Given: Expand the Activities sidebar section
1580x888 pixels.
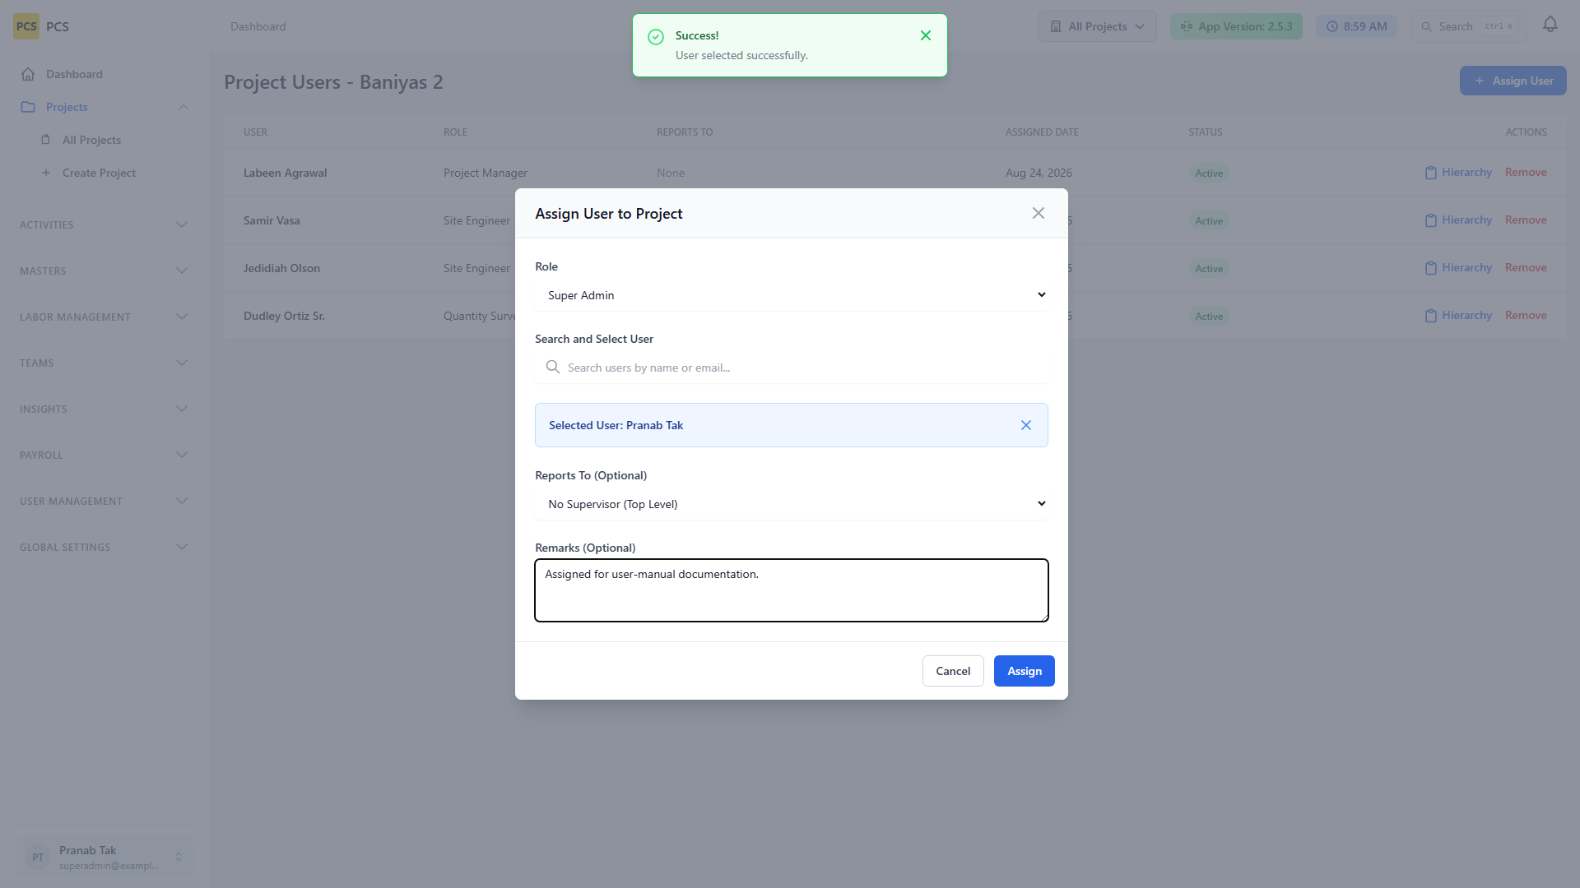Looking at the screenshot, I should point(104,224).
